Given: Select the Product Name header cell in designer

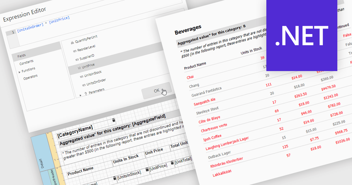Looking at the screenshot, I should 80,171.
